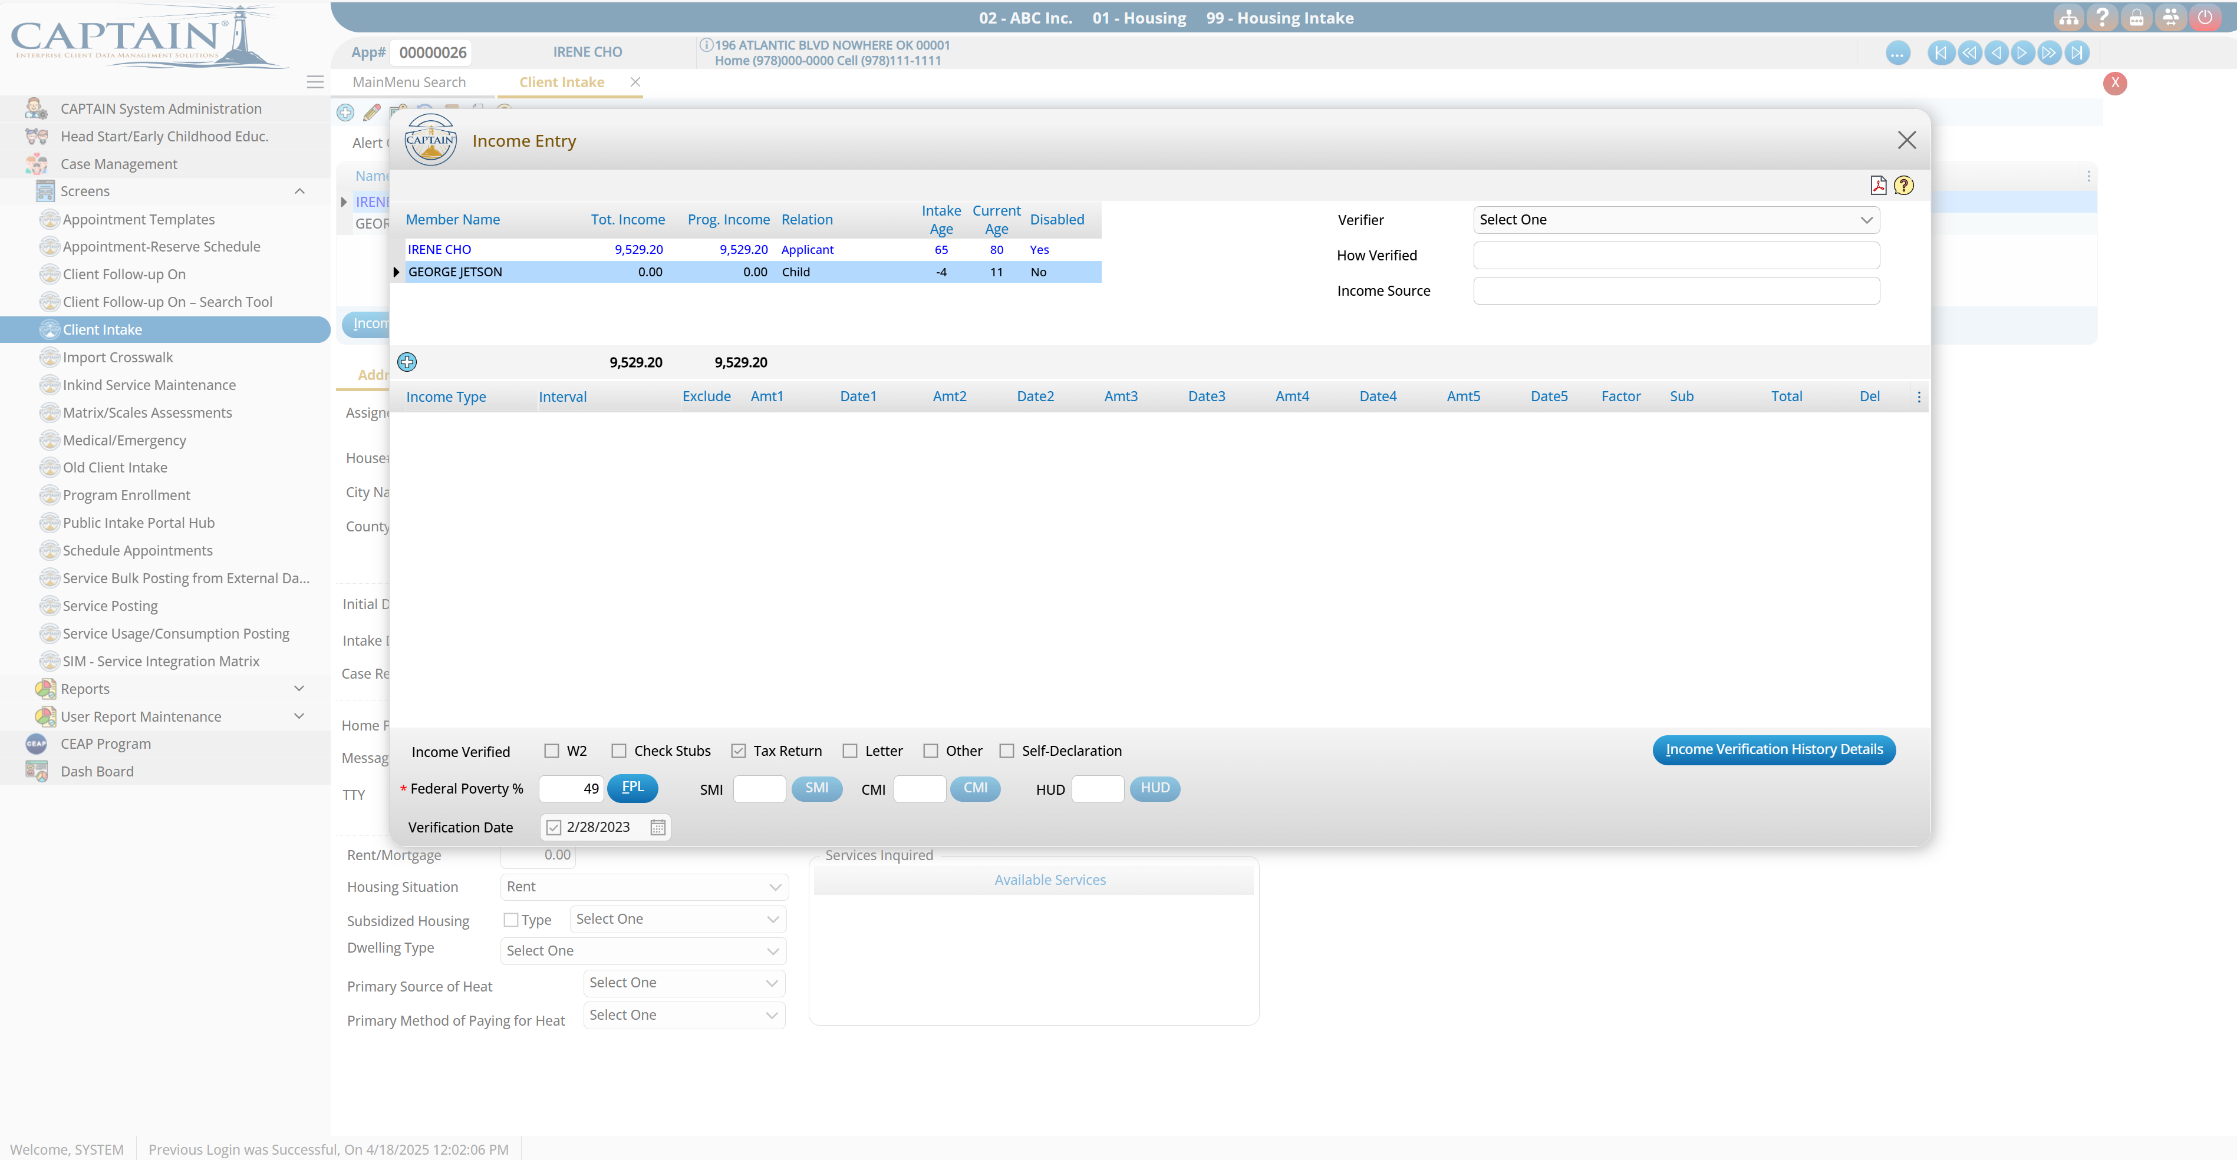The width and height of the screenshot is (2237, 1160).
Task: Go to next record navigation arrow
Action: (2022, 53)
